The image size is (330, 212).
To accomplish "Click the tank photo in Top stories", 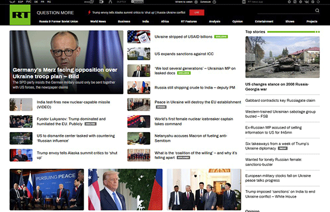I will point(282,57).
